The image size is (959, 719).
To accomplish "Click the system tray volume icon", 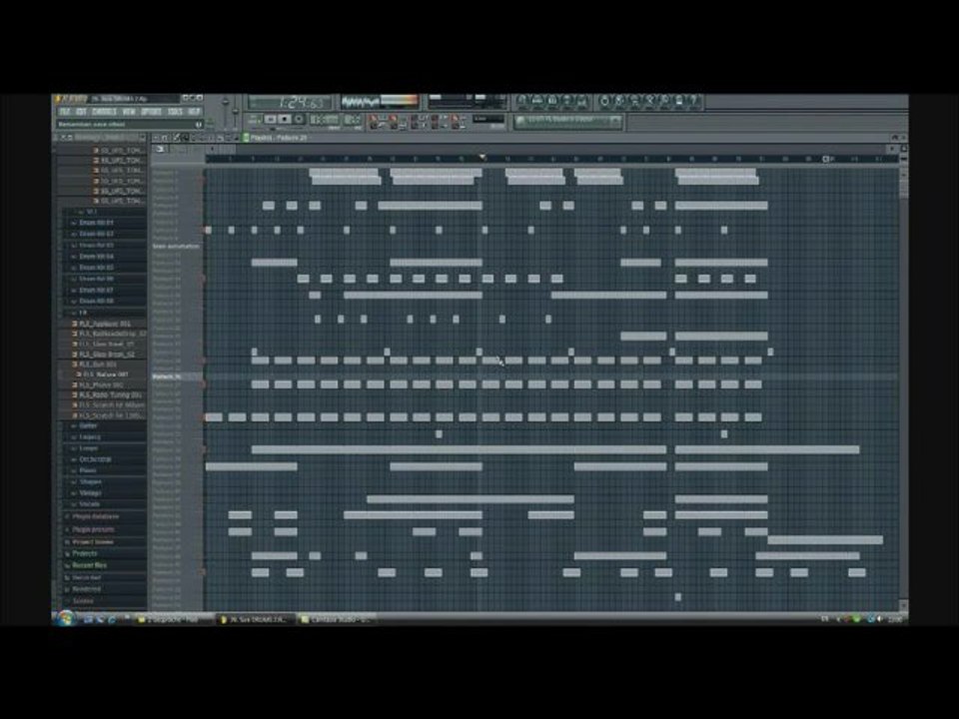I will click(879, 619).
